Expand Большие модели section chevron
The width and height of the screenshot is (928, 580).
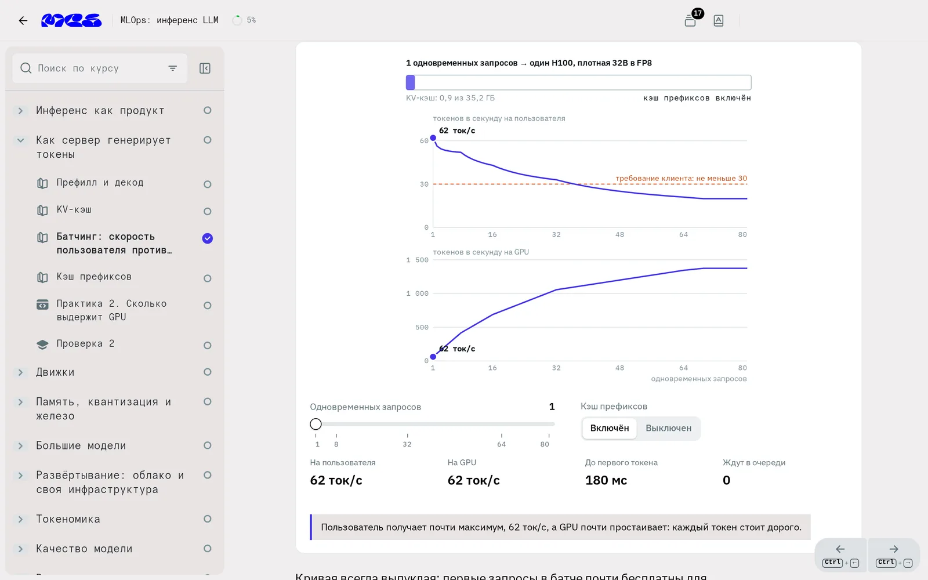21,446
